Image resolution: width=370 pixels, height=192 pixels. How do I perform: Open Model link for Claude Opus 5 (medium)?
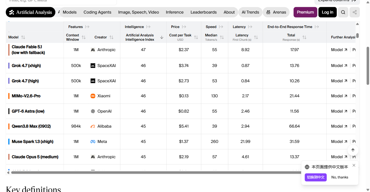click(x=339, y=157)
